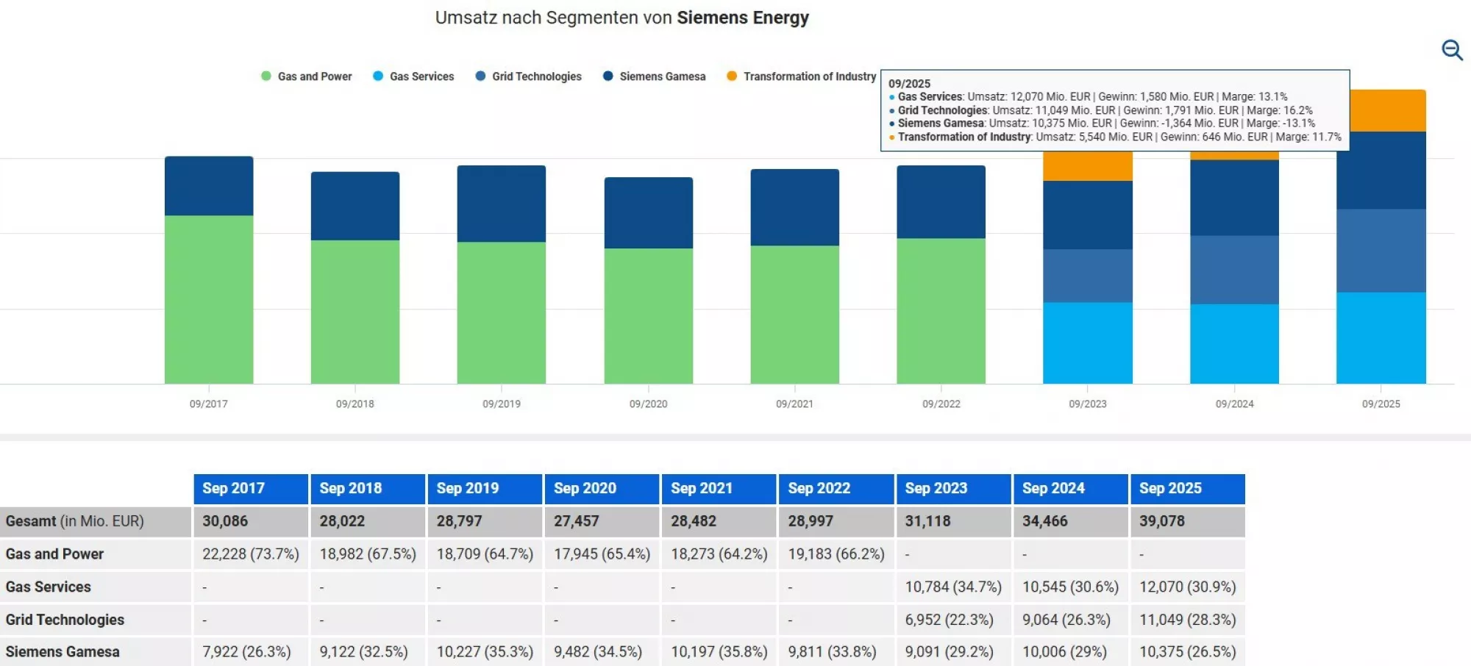1471x666 pixels.
Task: Click the medium-blue 09/2024 Grid Technologies segment
Action: coord(1235,270)
